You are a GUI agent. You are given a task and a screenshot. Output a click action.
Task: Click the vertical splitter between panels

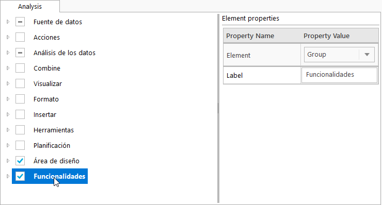tap(218, 109)
